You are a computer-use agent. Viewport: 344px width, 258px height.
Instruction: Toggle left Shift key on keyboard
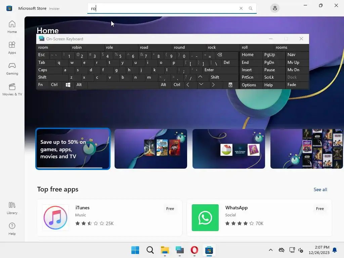click(x=52, y=77)
